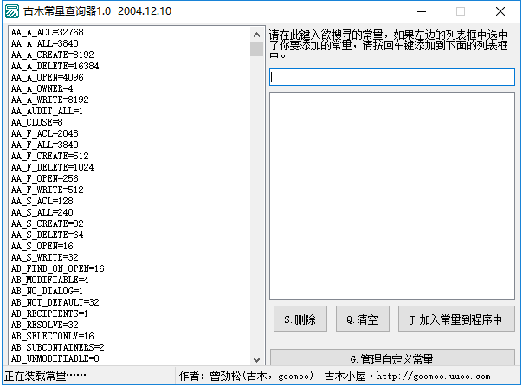The width and height of the screenshot is (523, 387).
Task: Click the J.加入常量到程序中 button
Action: pyautogui.click(x=456, y=319)
